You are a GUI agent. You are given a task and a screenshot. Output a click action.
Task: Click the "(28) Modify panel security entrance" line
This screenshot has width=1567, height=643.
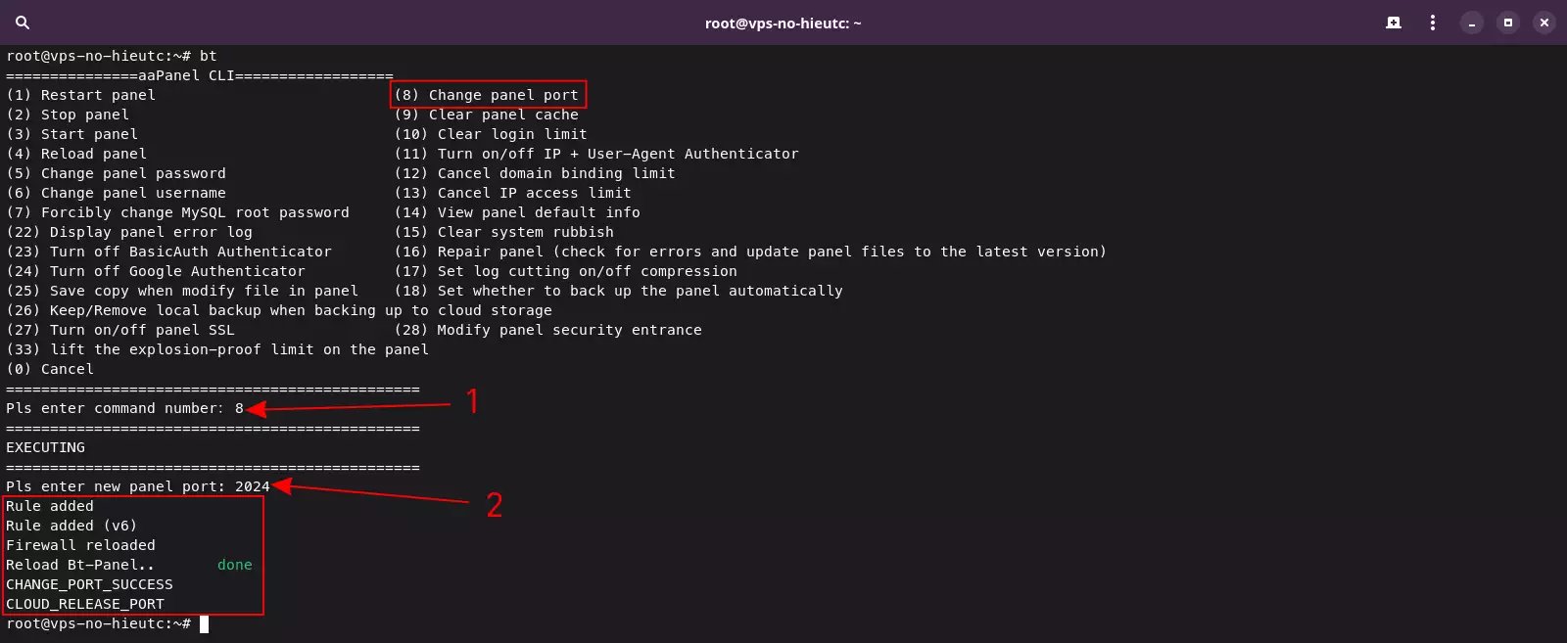pos(548,330)
